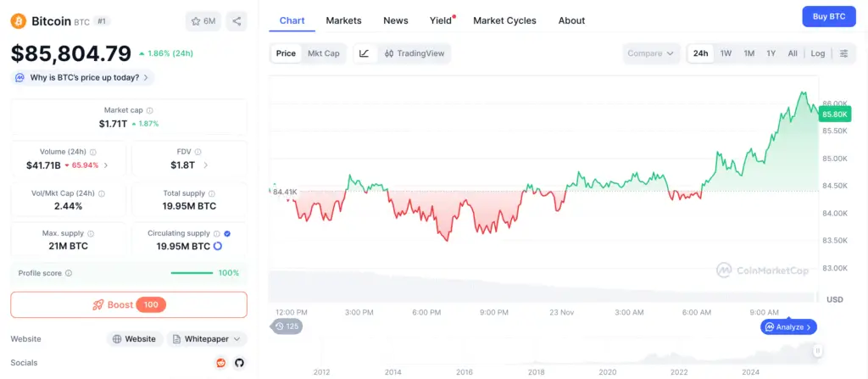Viewport: 868px width, 379px height.
Task: Click the Profile score progress bar
Action: (x=192, y=273)
